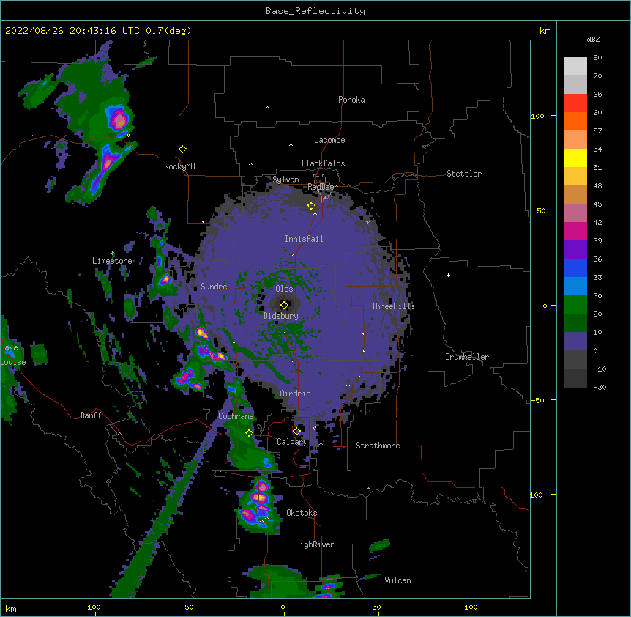
Task: Pick the white 70–80 dBZ legend swatch
Action: [x=575, y=67]
